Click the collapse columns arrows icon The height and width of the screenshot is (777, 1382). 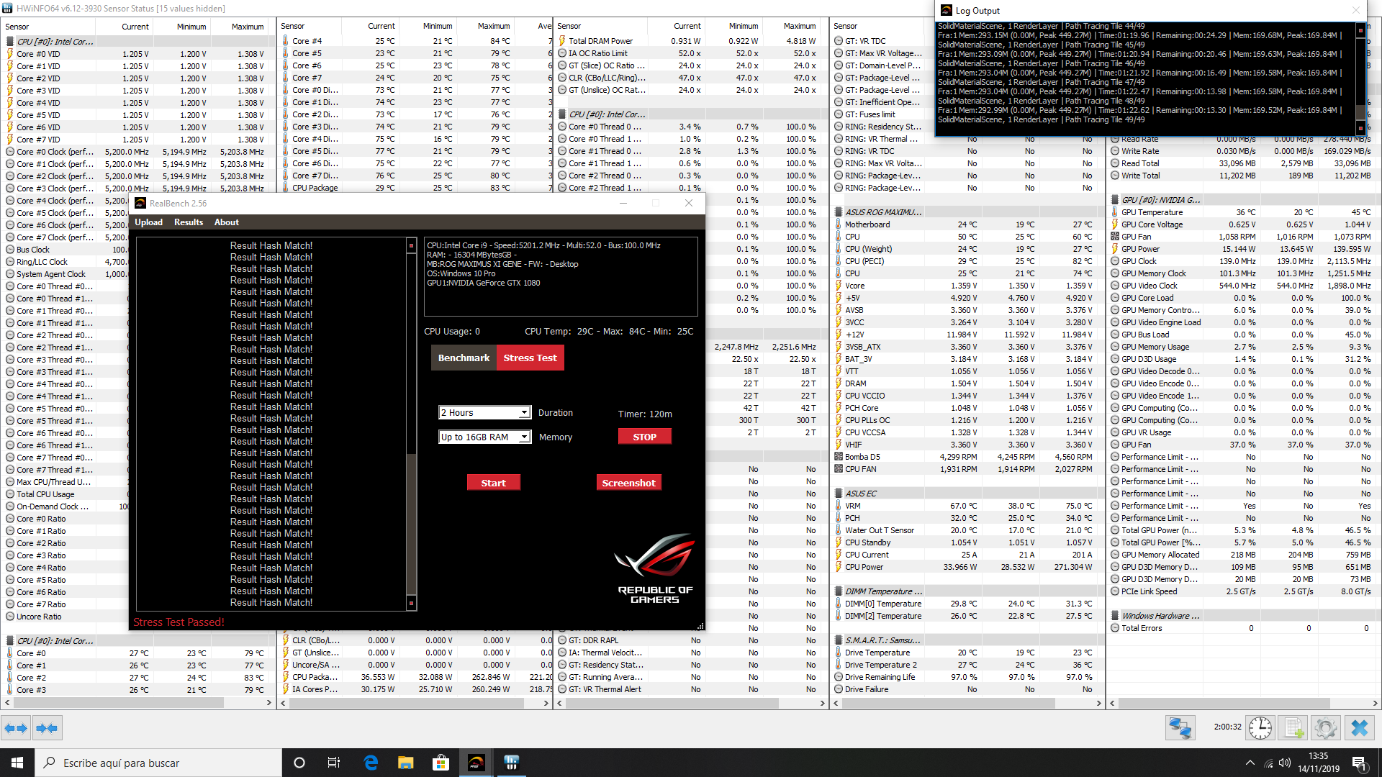pyautogui.click(x=47, y=728)
